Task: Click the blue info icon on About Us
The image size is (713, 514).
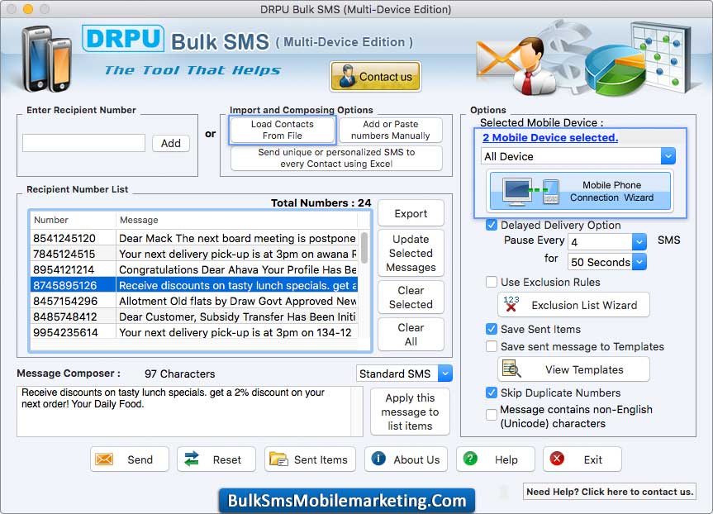Action: pyautogui.click(x=378, y=459)
